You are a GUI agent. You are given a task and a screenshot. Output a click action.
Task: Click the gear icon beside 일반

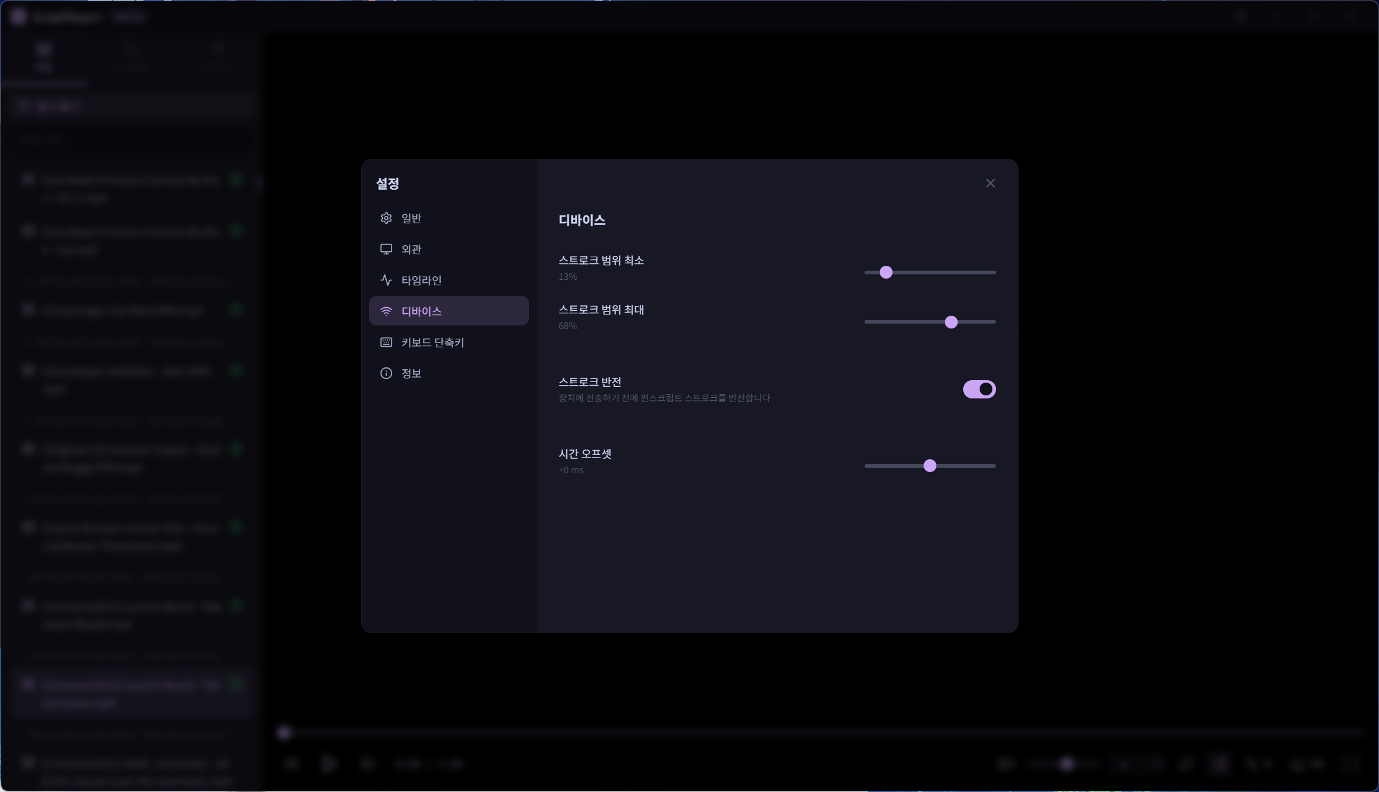pos(386,218)
